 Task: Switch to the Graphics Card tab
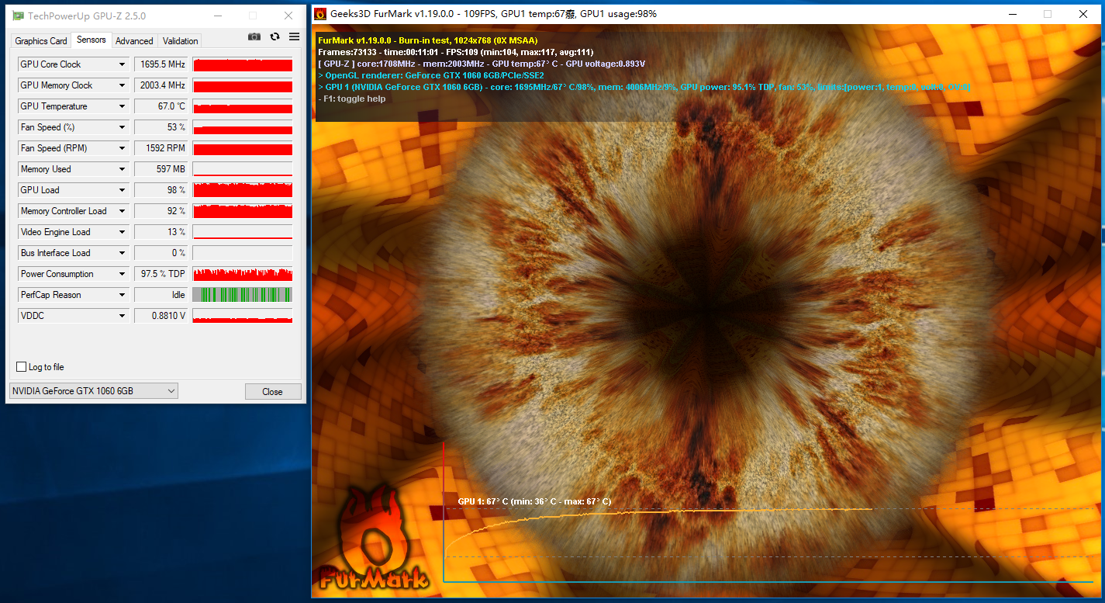pos(41,41)
